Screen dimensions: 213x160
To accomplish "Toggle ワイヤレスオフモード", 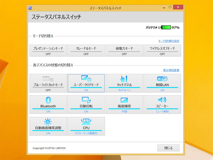I will click(162, 51).
